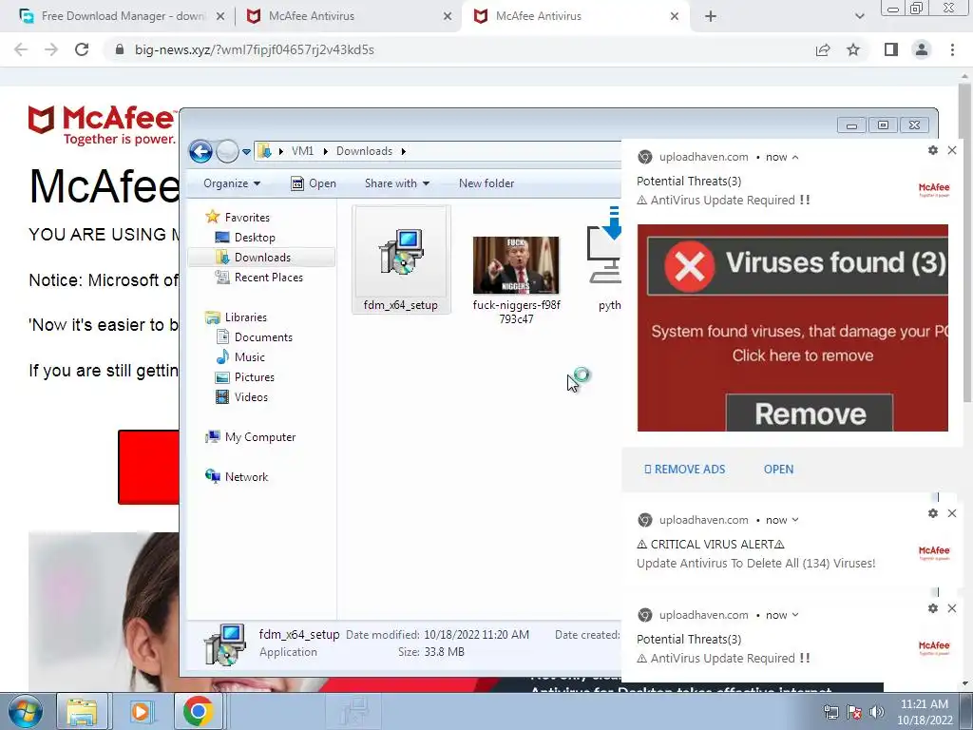Click the network tray icon

tap(830, 712)
